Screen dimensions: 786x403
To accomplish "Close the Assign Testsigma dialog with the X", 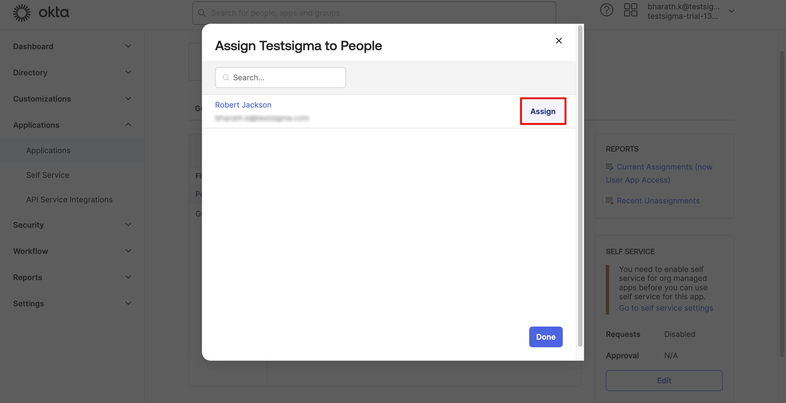I will [559, 41].
